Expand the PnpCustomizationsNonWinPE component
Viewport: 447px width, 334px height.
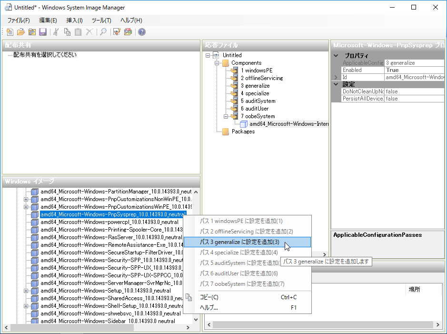[26, 199]
